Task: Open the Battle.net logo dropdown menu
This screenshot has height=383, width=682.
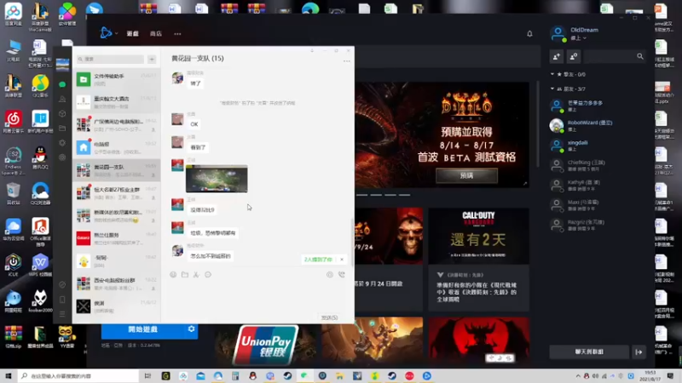Action: point(109,33)
